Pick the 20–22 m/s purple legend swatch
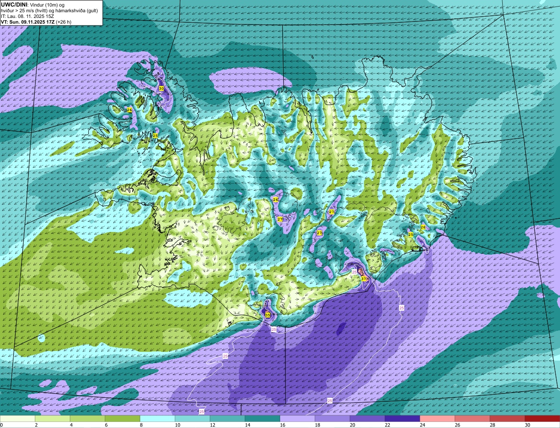The image size is (560, 428). click(x=368, y=418)
